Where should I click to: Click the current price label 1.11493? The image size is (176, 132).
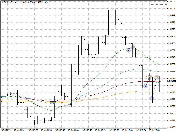tap(171, 81)
